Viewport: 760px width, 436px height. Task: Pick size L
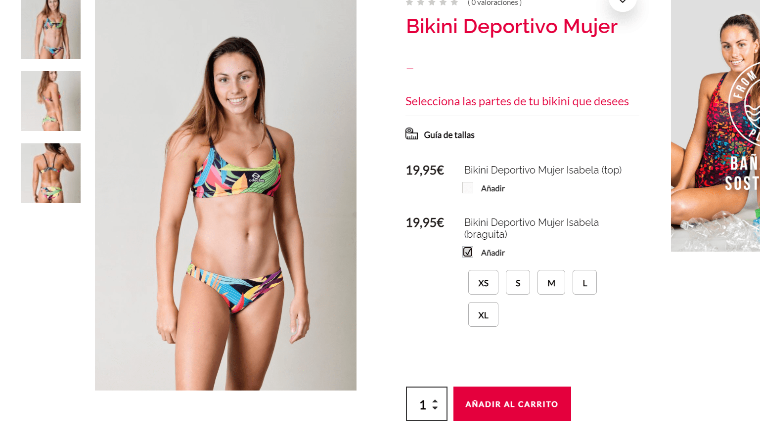tap(584, 282)
